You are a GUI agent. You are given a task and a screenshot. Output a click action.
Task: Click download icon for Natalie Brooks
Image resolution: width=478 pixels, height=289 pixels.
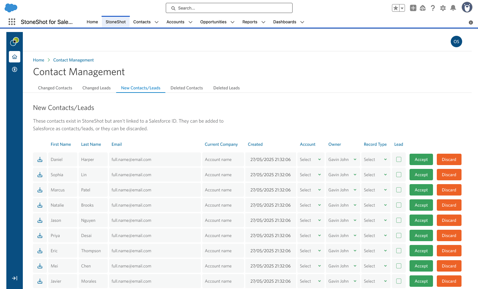coord(40,205)
